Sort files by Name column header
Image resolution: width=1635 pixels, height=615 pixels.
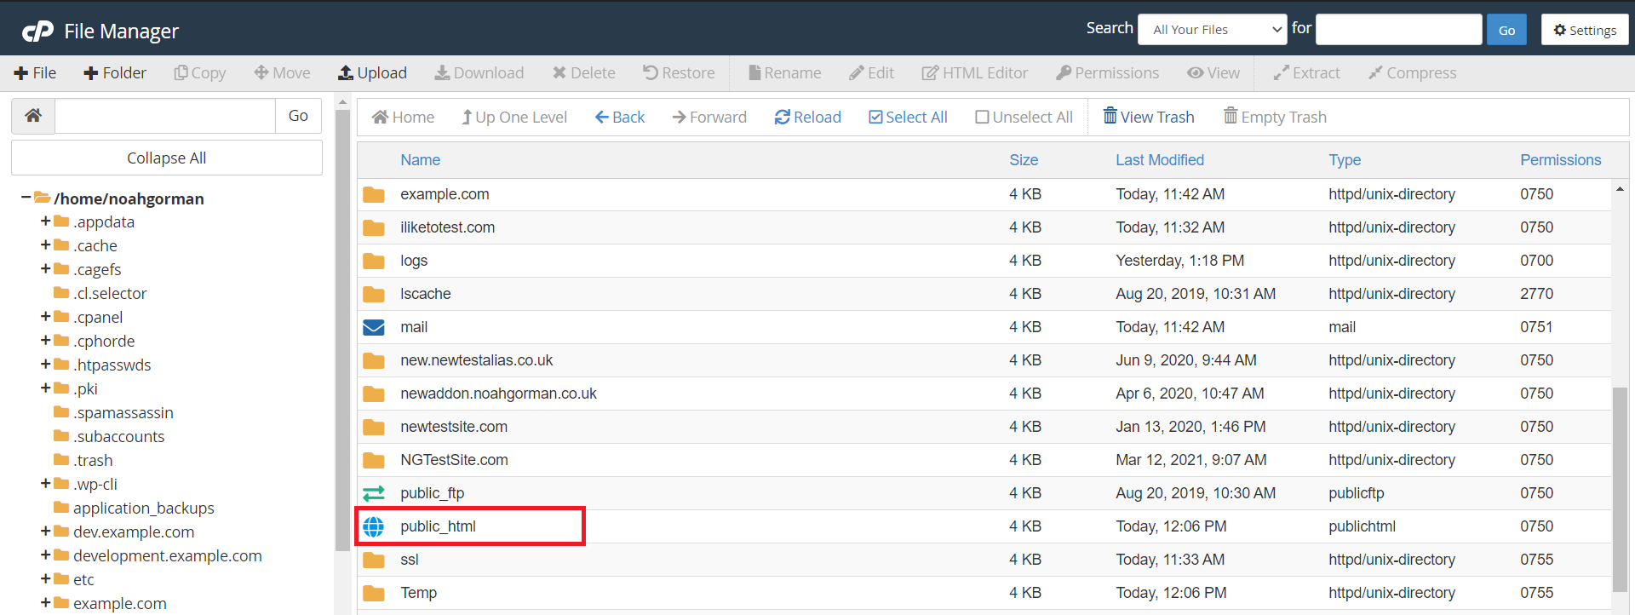coord(420,160)
